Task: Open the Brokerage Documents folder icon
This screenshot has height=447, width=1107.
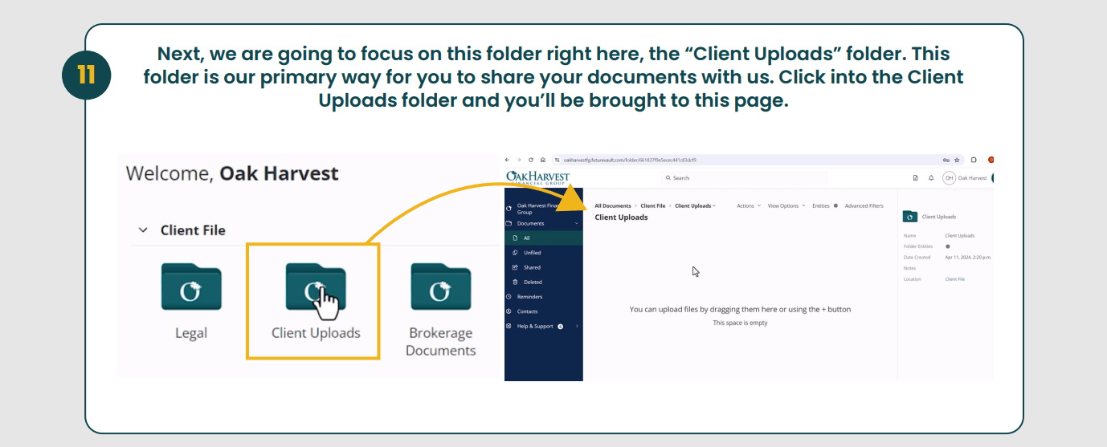Action: (441, 287)
